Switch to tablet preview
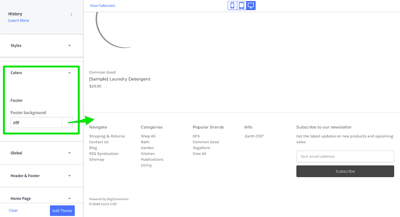The image size is (400, 217). click(x=242, y=5)
